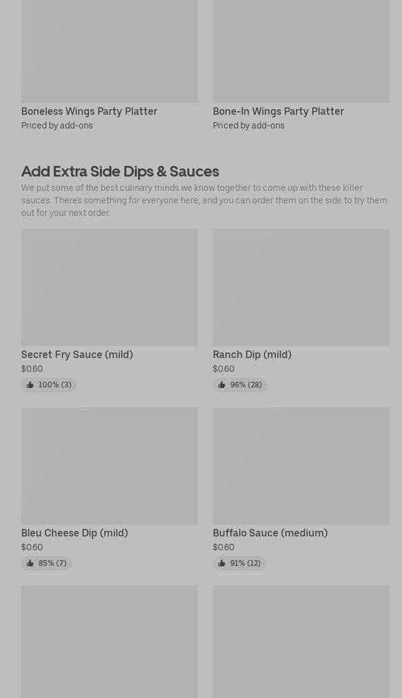Open the Ranch Dip (mild) item name

[252, 354]
